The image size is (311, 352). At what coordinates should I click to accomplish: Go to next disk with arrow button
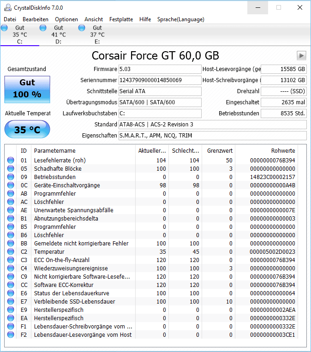coord(301,55)
